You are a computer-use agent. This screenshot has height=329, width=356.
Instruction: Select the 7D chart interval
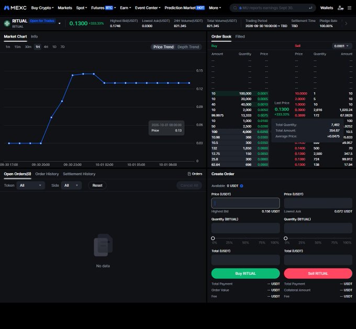click(63, 47)
